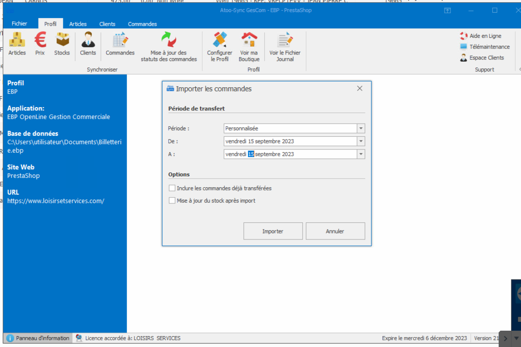Viewport: 521px width, 347px height.
Task: Click the Panneau d'information info icon
Action: 10,338
